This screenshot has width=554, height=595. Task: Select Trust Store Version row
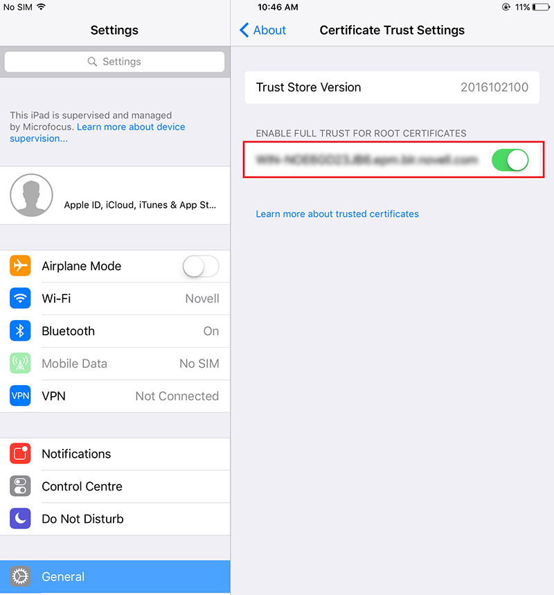coord(392,87)
